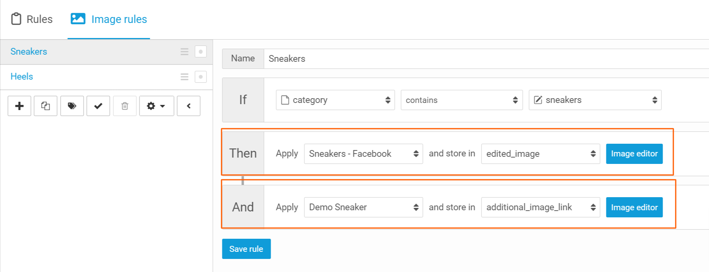Click the drag handle for Heels rule
709x272 pixels.
(184, 77)
